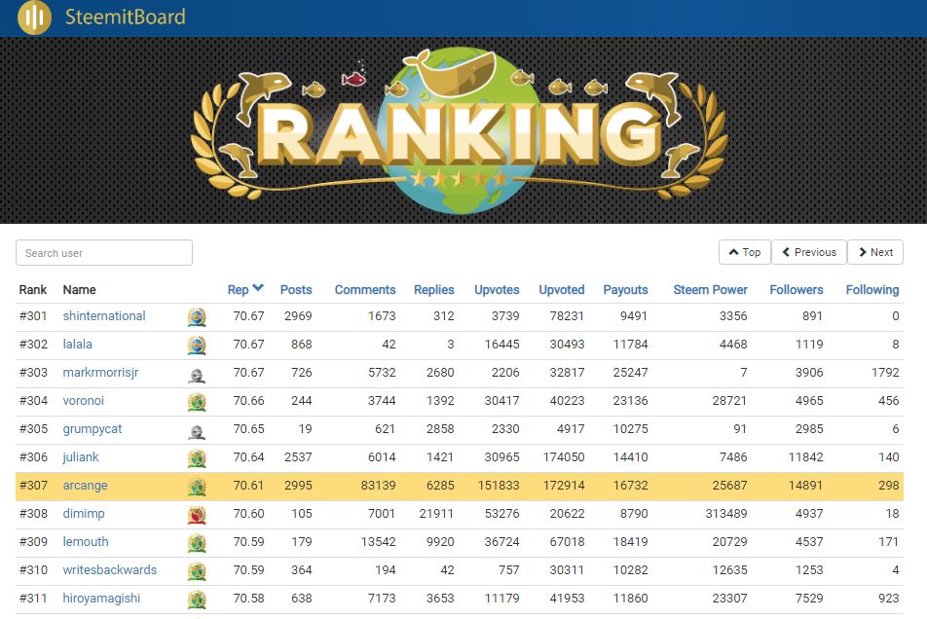Sort ranking by Followers column
The image size is (927, 619).
click(x=797, y=290)
